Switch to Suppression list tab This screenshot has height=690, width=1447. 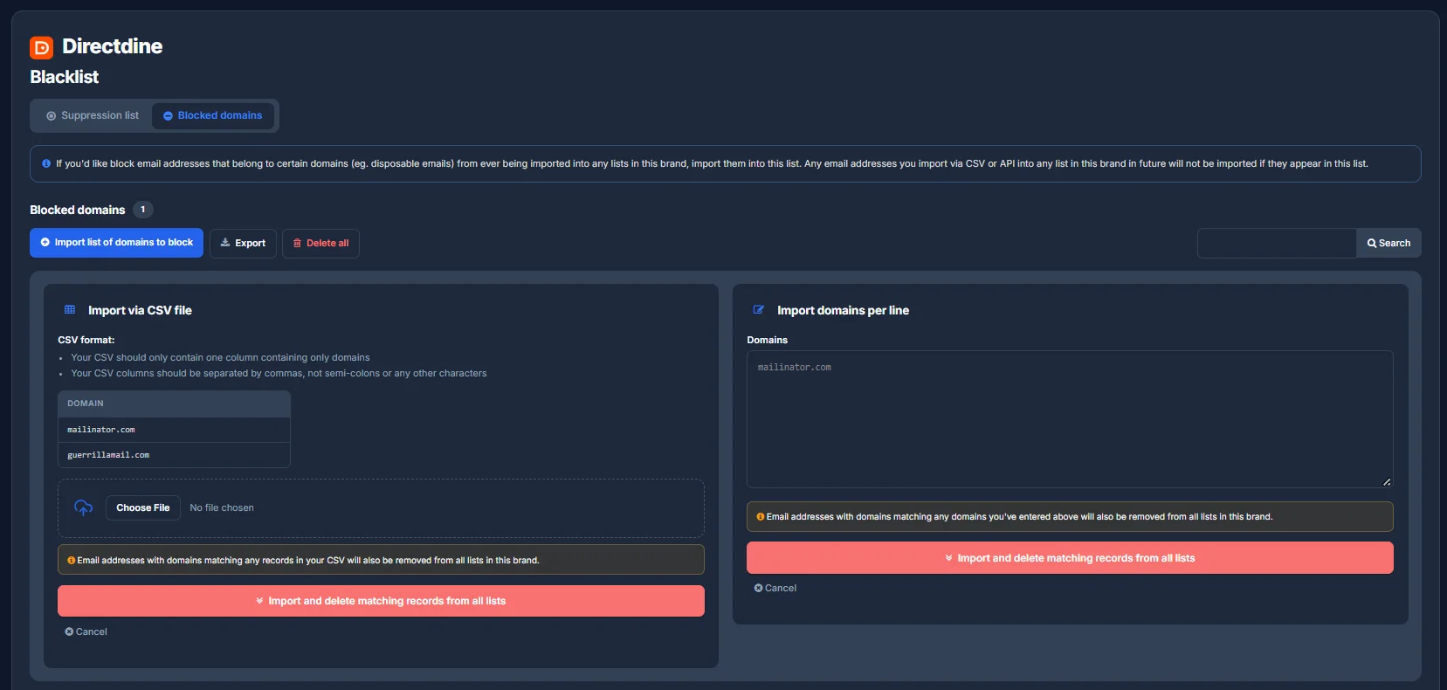click(x=93, y=115)
